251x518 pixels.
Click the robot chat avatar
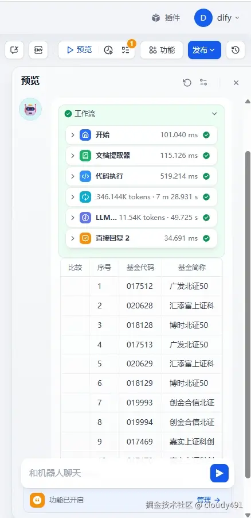pyautogui.click(x=30, y=109)
